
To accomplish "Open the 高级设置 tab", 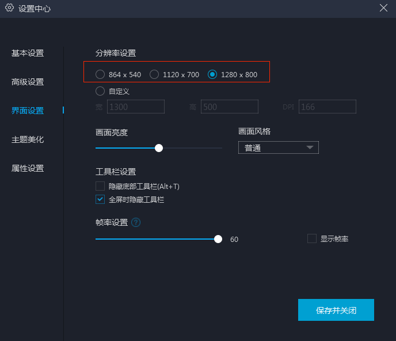I will pos(28,82).
